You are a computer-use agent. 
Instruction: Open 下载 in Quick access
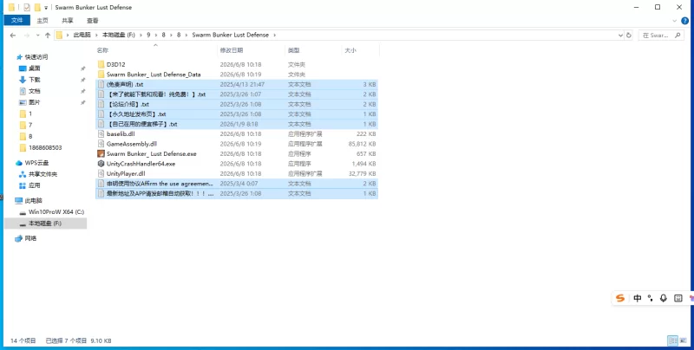click(35, 80)
